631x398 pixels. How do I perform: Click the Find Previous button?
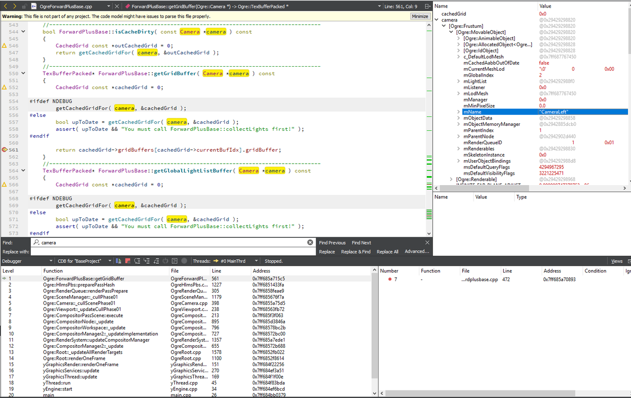(332, 243)
